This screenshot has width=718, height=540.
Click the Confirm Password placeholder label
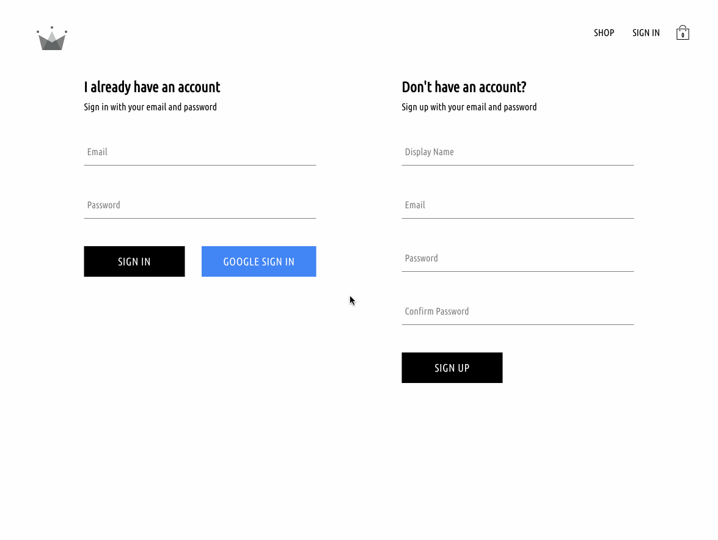pos(436,311)
